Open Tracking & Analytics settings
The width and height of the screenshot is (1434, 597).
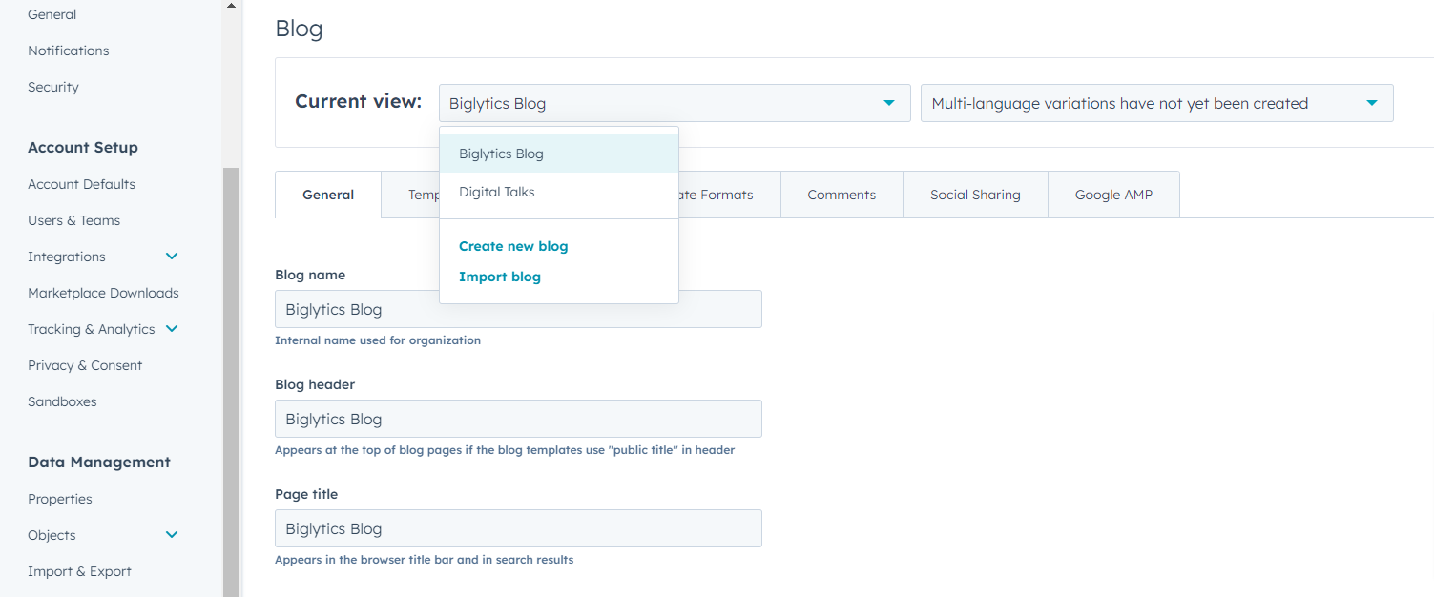click(92, 329)
